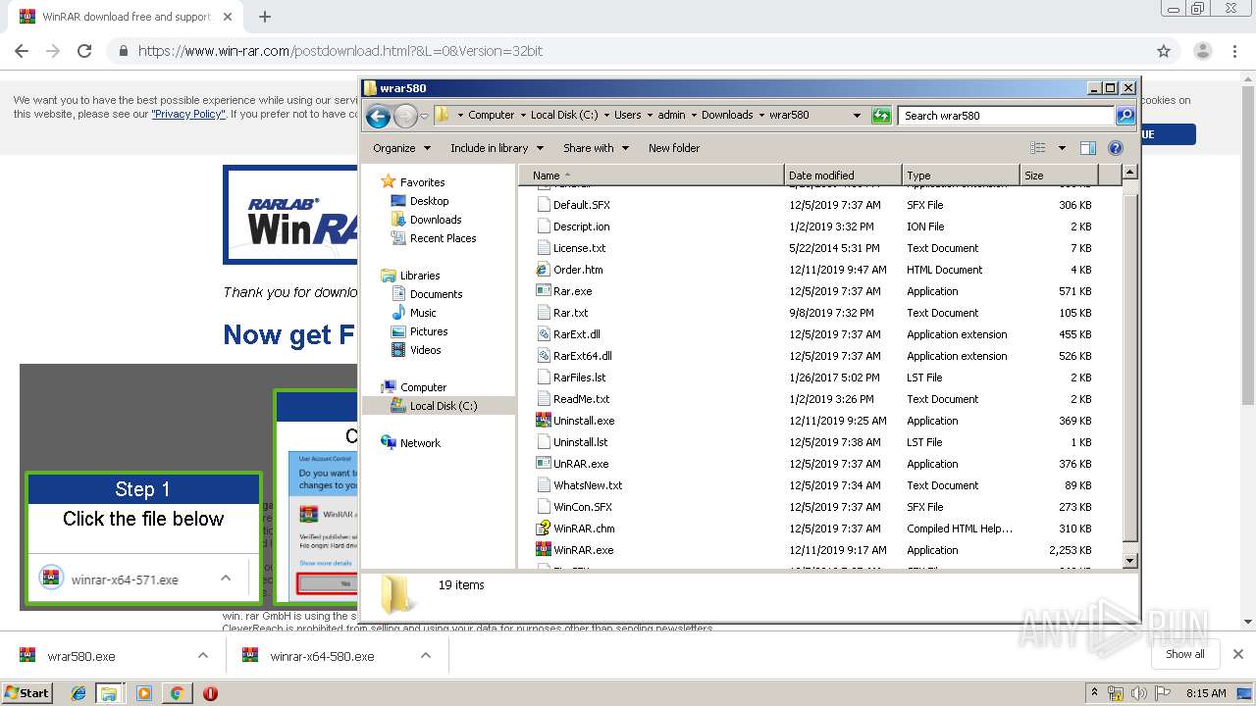Click the WinRAR.chm help file icon
The width and height of the screenshot is (1256, 706).
click(x=544, y=529)
